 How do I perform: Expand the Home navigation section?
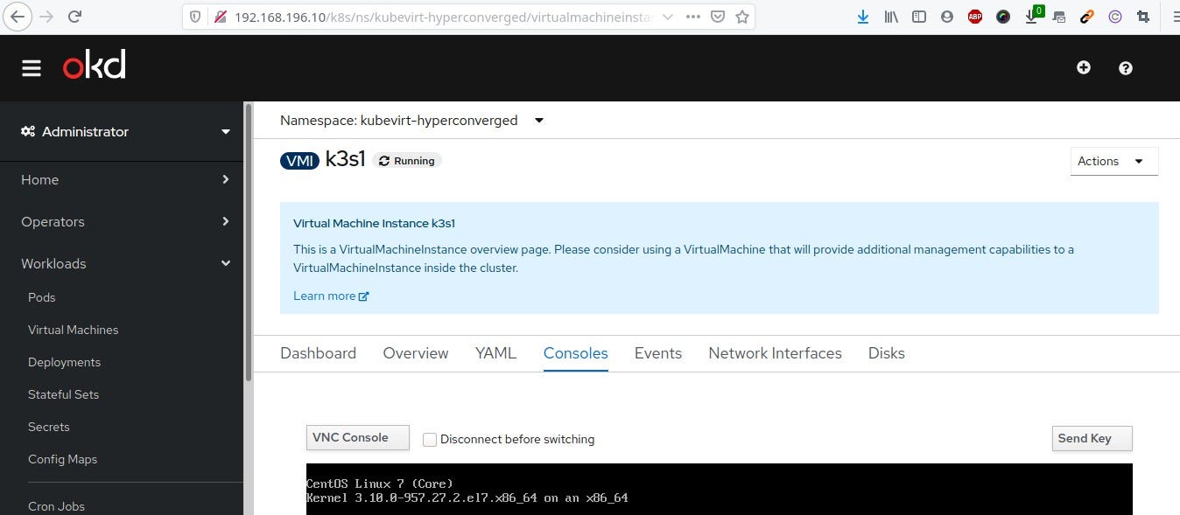pyautogui.click(x=127, y=179)
